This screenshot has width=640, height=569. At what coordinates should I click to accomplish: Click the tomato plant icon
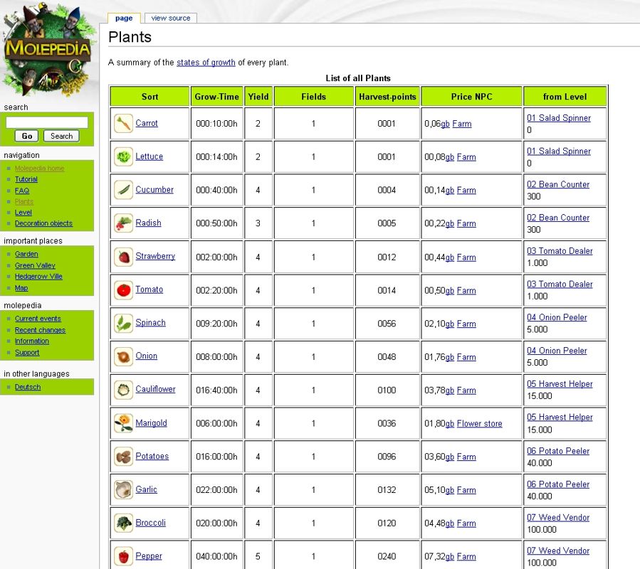point(123,290)
